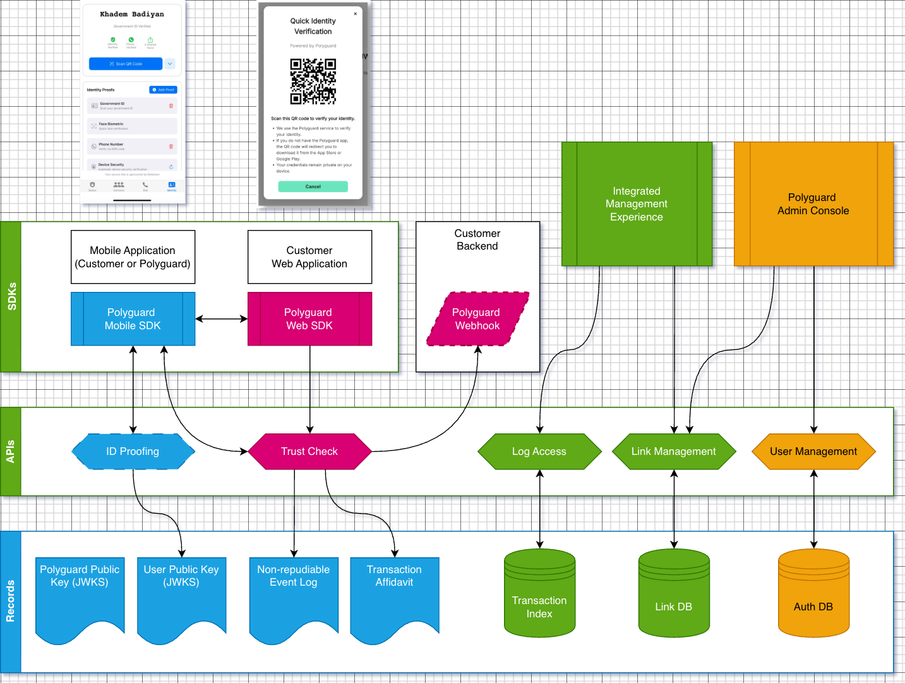This screenshot has width=905, height=683.
Task: Close the verification popup with the X
Action: click(355, 13)
